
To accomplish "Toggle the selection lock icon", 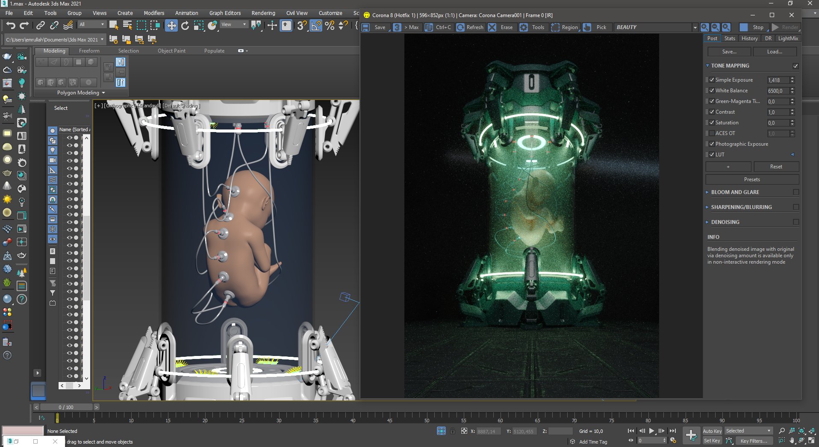I will [x=453, y=431].
